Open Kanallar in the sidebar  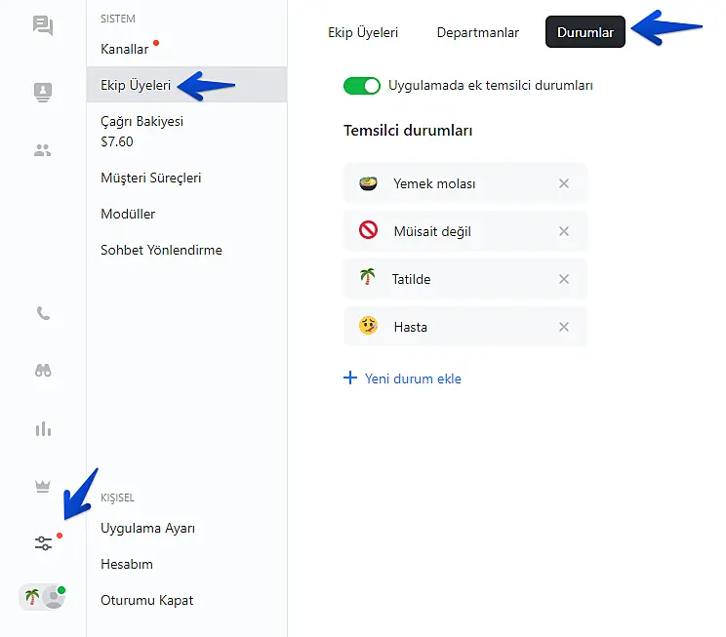(125, 49)
